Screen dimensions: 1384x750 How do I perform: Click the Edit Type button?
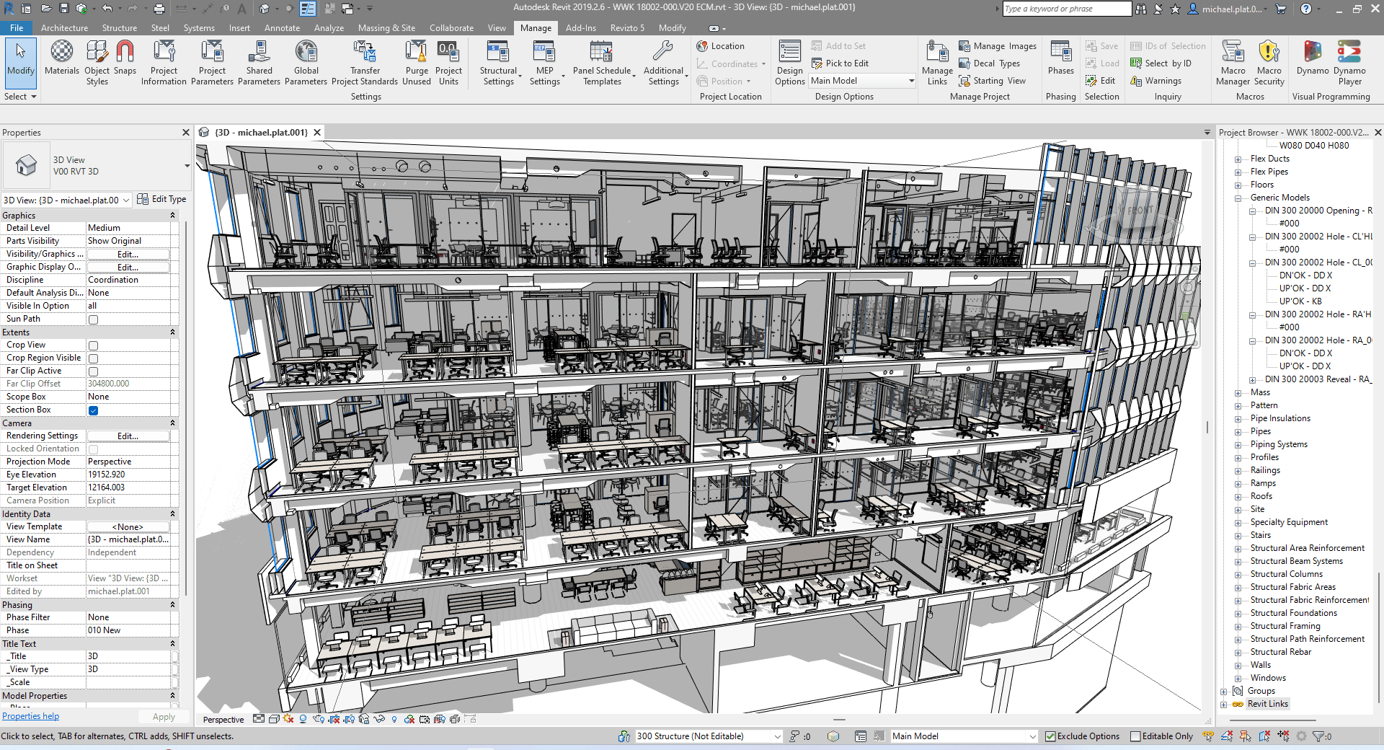(162, 199)
